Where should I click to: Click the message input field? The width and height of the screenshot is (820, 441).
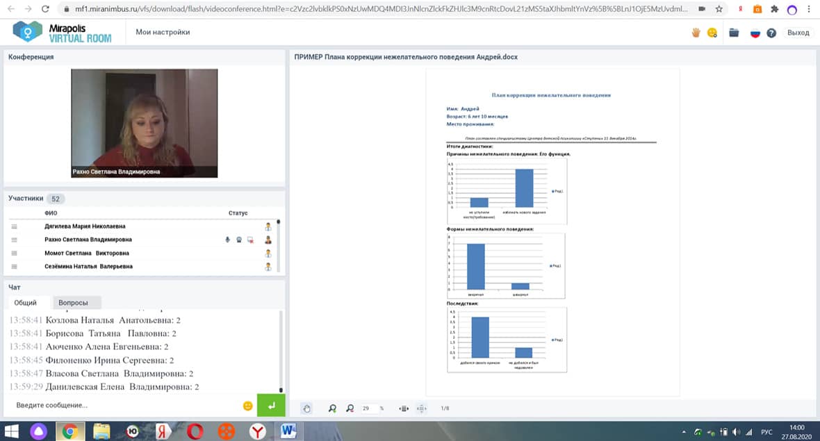(126, 406)
